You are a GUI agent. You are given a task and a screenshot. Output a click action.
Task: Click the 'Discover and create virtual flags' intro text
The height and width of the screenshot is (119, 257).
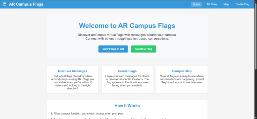click(x=127, y=37)
